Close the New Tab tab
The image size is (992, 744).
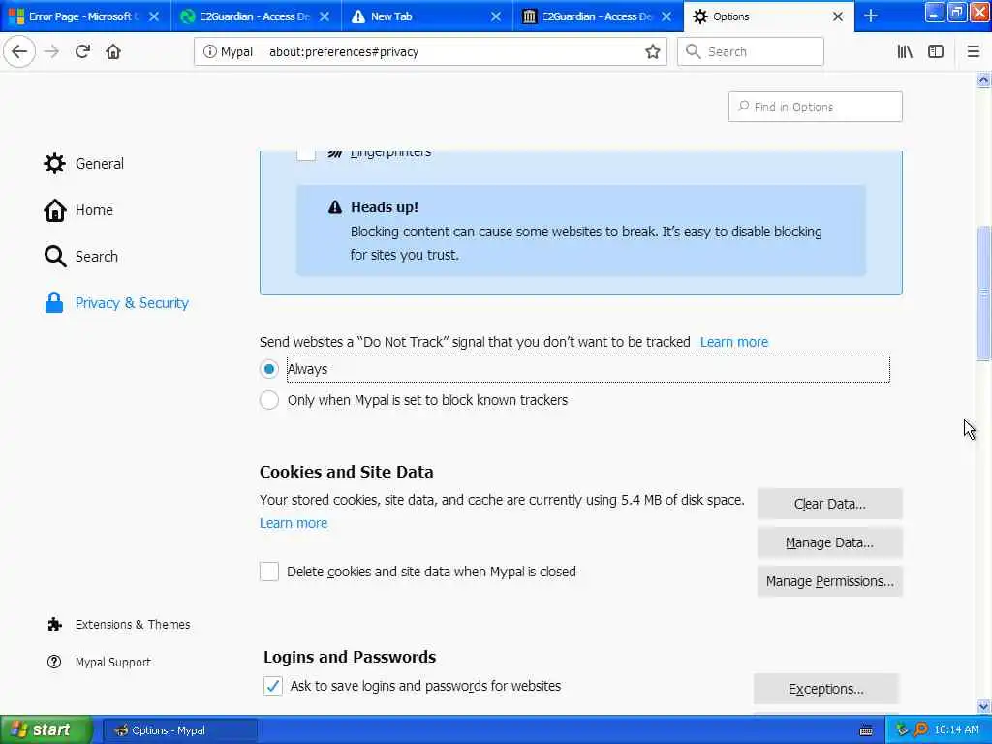[496, 16]
